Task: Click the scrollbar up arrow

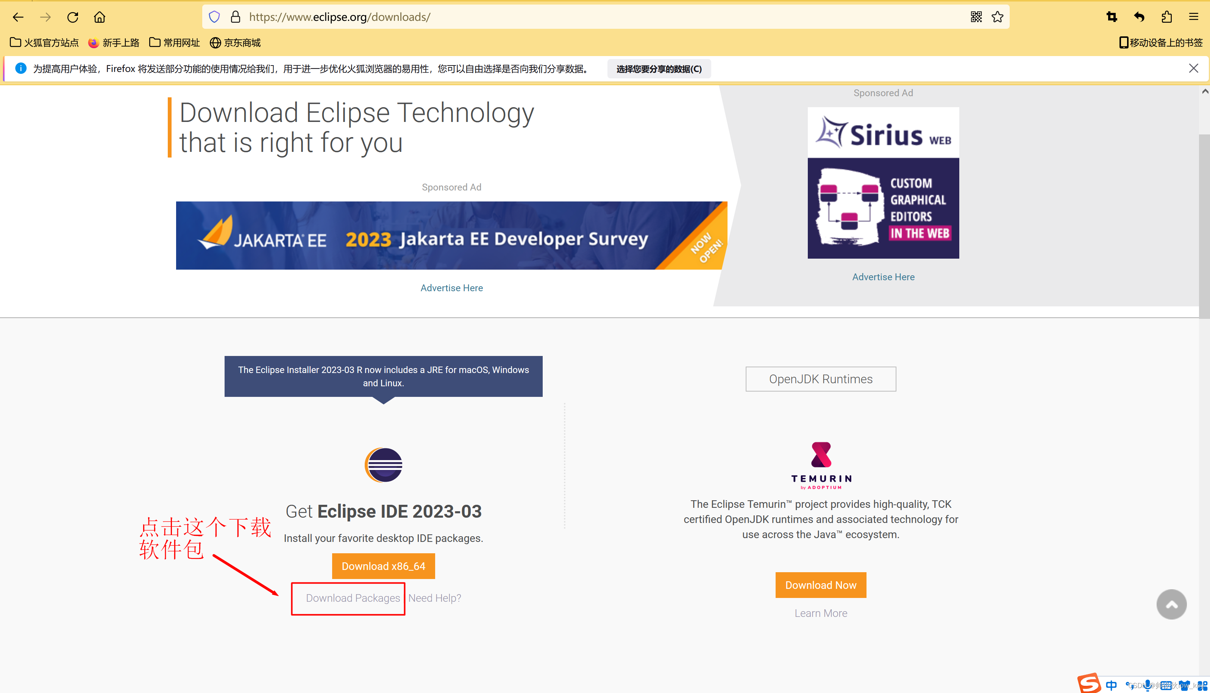Action: pyautogui.click(x=1205, y=91)
